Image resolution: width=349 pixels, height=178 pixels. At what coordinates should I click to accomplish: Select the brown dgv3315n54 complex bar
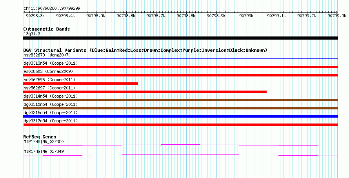(x=180, y=108)
